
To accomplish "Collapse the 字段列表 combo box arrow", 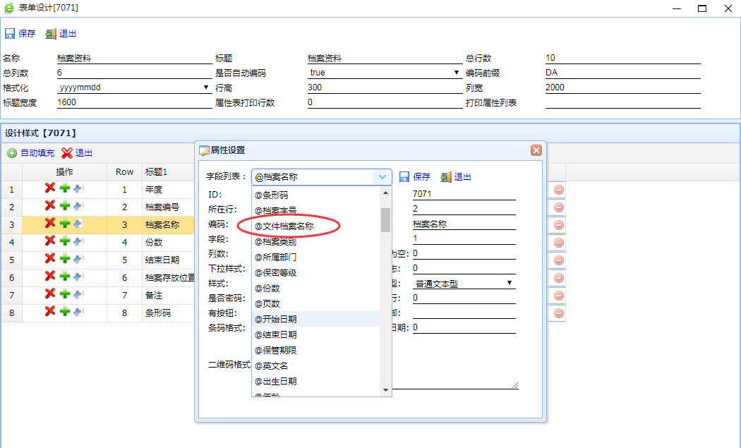I will coord(382,177).
